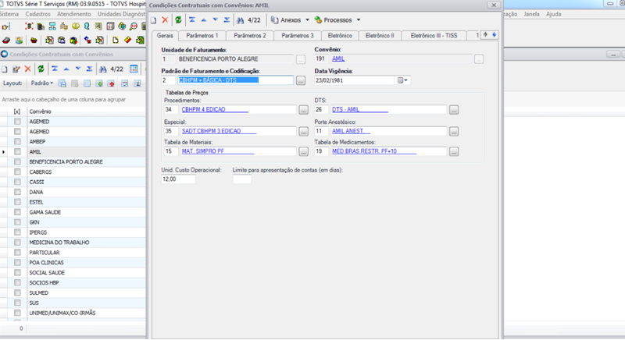Follow the CBHPM 4 EDICAO link
625x340 pixels.
pos(203,109)
